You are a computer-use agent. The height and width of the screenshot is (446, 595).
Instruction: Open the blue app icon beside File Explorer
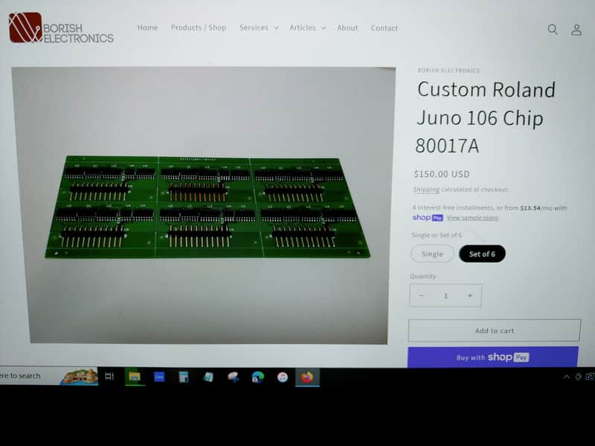click(x=159, y=377)
